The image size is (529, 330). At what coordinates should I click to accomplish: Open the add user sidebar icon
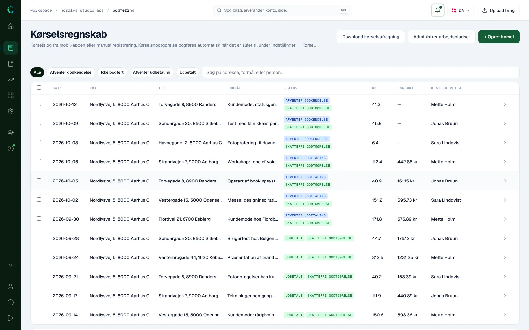(x=11, y=133)
